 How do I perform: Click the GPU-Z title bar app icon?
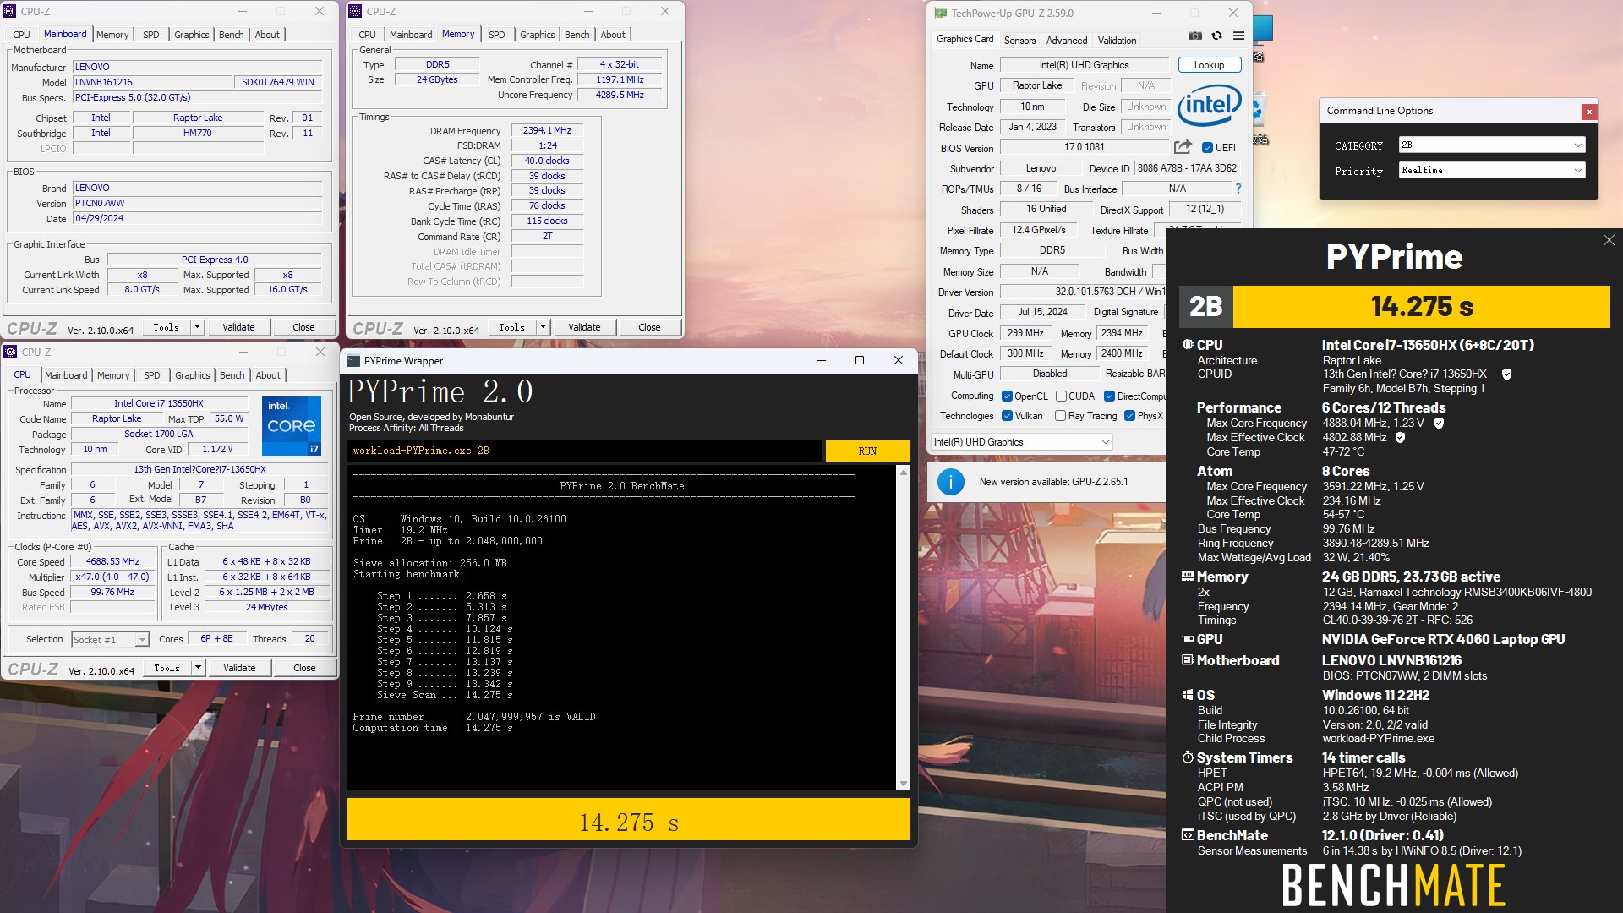coord(940,13)
